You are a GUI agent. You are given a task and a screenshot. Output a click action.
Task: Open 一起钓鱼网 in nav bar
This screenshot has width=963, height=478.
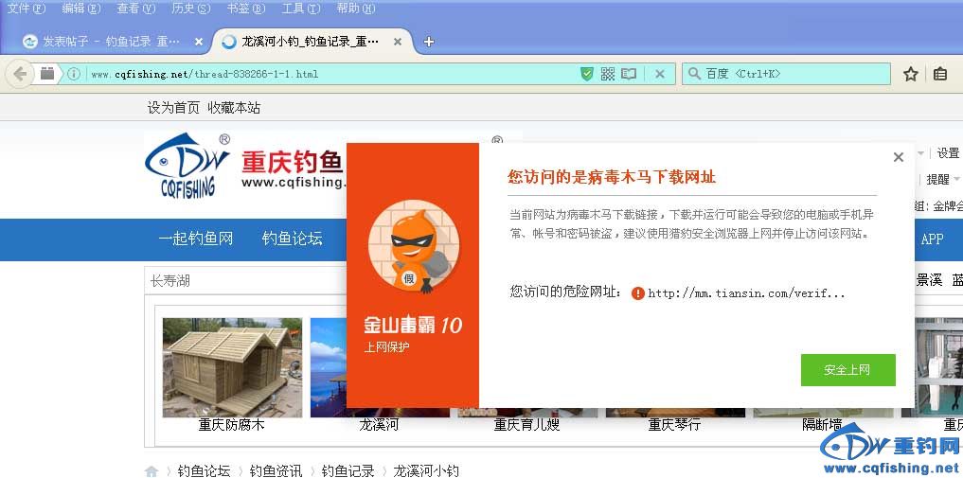[x=196, y=239]
